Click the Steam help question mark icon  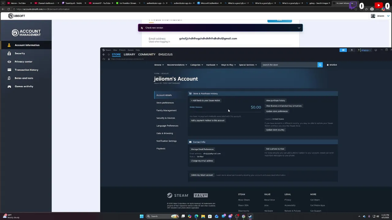click(x=359, y=50)
